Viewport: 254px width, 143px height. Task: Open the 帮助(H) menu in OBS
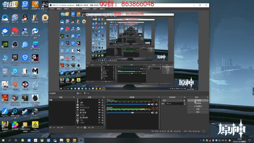102,9
